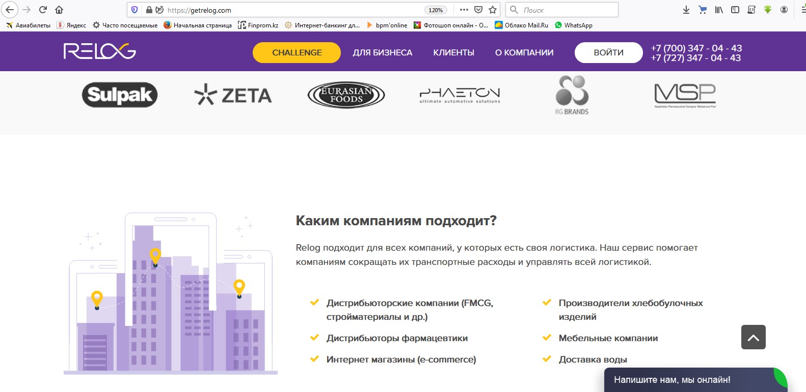Image resolution: width=806 pixels, height=392 pixels.
Task: Open tracking protection shield icon
Action: 135,10
